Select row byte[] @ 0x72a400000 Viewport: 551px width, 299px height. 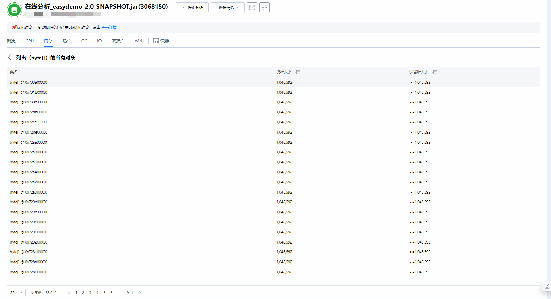coord(273,172)
